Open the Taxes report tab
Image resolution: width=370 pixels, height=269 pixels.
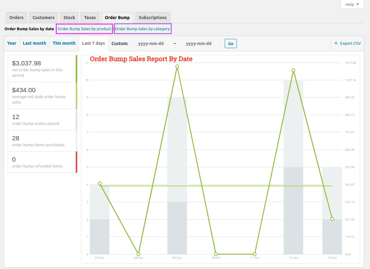pos(90,18)
